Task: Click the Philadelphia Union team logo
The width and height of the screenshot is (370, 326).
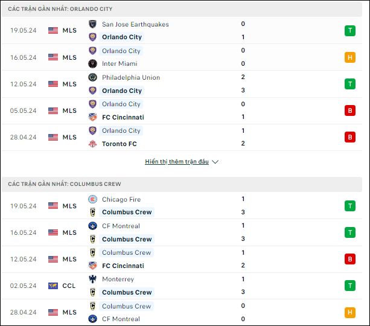Action: pos(92,77)
